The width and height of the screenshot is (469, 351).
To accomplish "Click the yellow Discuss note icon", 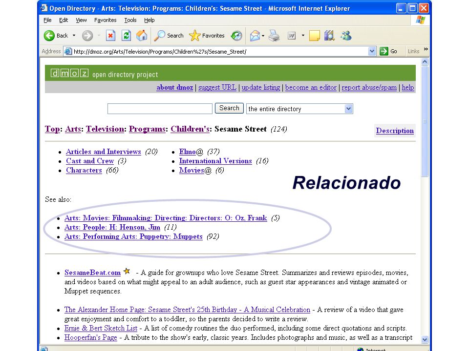I will pos(314,36).
